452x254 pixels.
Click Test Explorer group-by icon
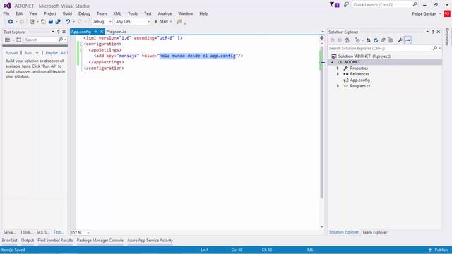point(8,40)
